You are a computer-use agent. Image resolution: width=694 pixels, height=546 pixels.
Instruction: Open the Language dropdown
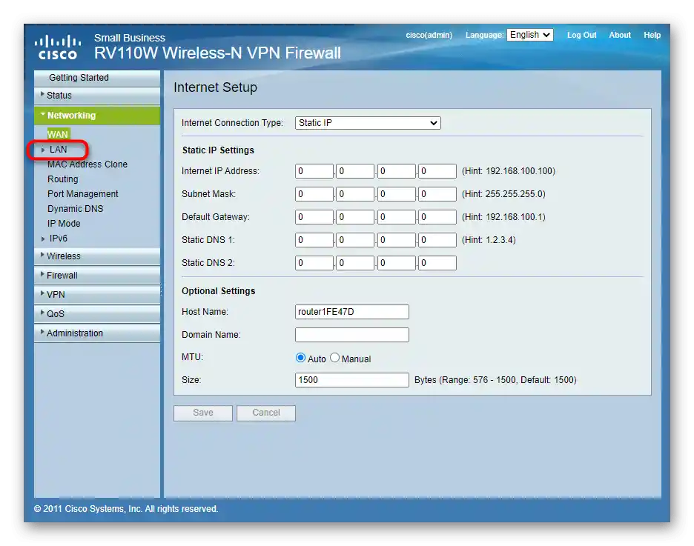530,35
